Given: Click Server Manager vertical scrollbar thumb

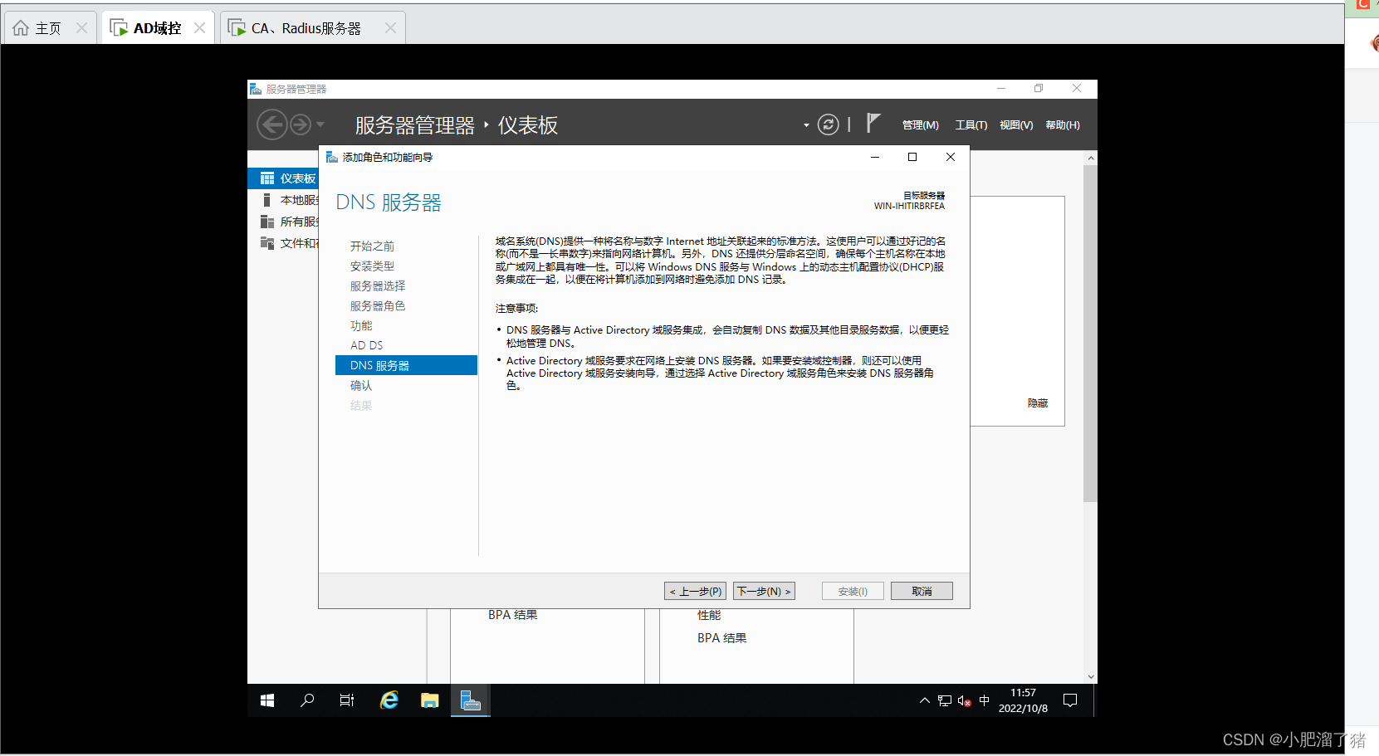Looking at the screenshot, I should click(1090, 334).
